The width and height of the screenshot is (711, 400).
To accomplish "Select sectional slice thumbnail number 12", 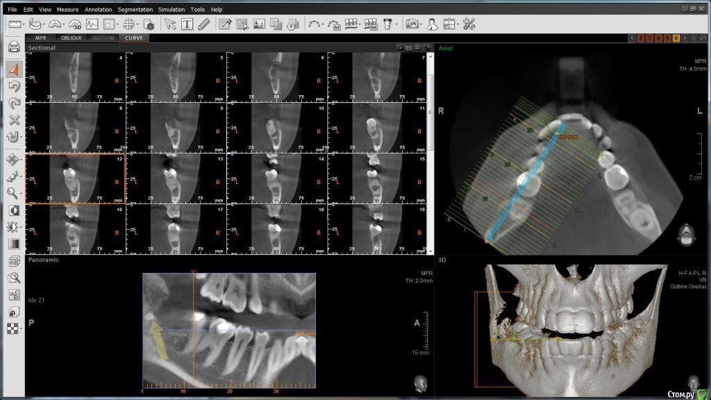I will pyautogui.click(x=75, y=178).
